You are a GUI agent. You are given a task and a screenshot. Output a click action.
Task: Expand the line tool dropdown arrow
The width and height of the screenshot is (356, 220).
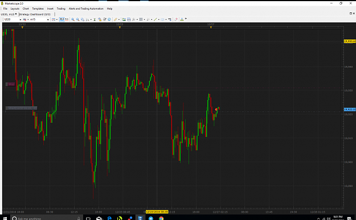coord(158,20)
